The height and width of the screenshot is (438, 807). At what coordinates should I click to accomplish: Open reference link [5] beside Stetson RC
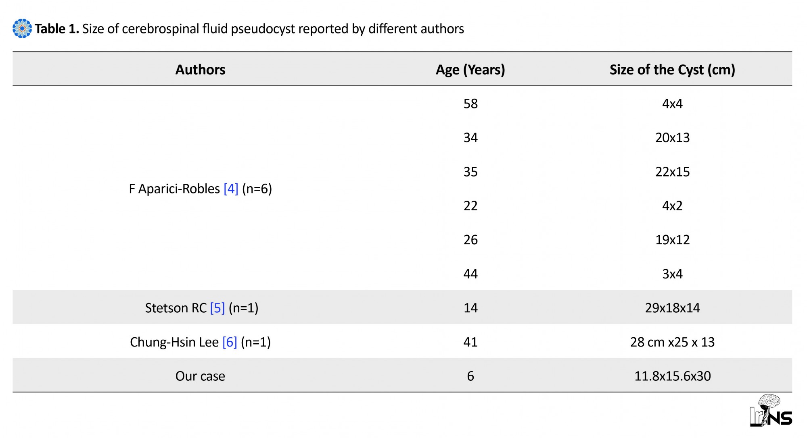[217, 308]
